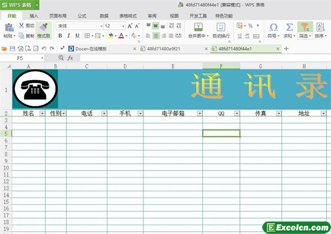Click the Undo arrow

pyautogui.click(x=44, y=49)
